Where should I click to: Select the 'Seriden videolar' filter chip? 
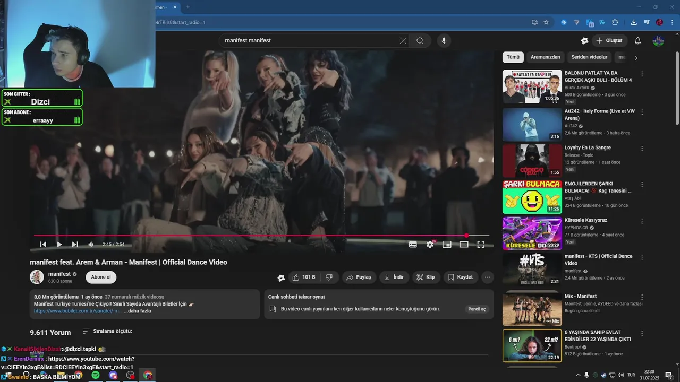pyautogui.click(x=589, y=57)
